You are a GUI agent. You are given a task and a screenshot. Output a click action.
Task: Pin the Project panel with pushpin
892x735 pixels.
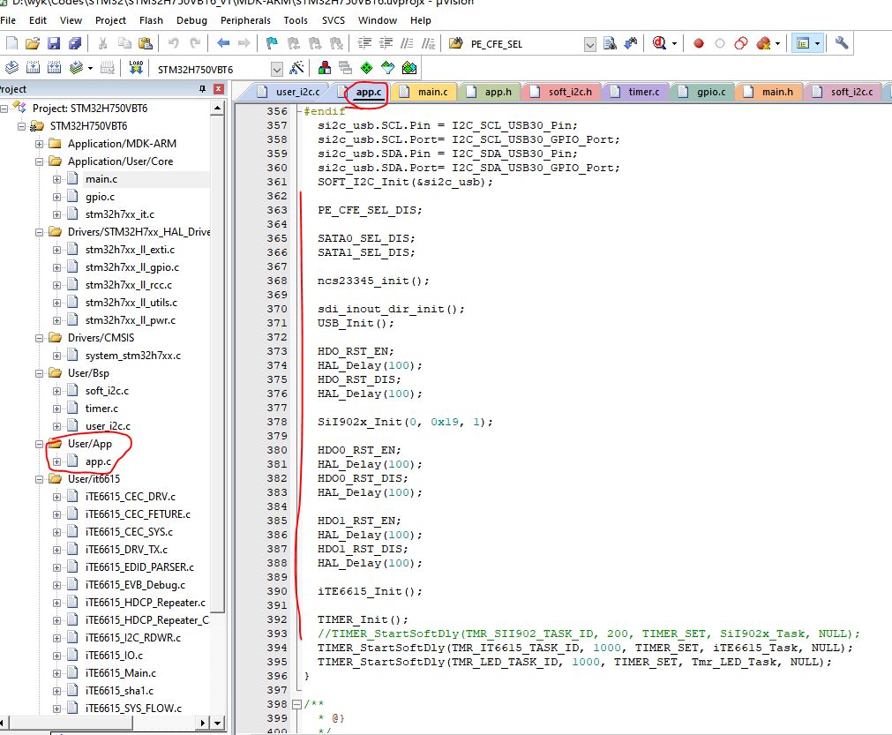pyautogui.click(x=203, y=89)
